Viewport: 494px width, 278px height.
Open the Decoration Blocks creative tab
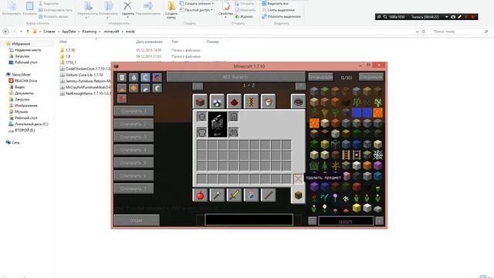tap(217, 101)
